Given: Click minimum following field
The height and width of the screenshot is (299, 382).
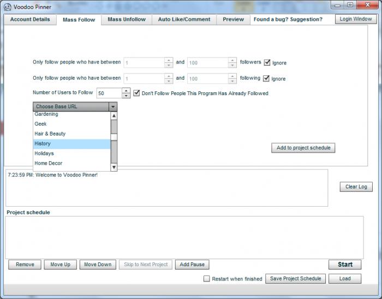Looking at the screenshot, I should [144, 79].
